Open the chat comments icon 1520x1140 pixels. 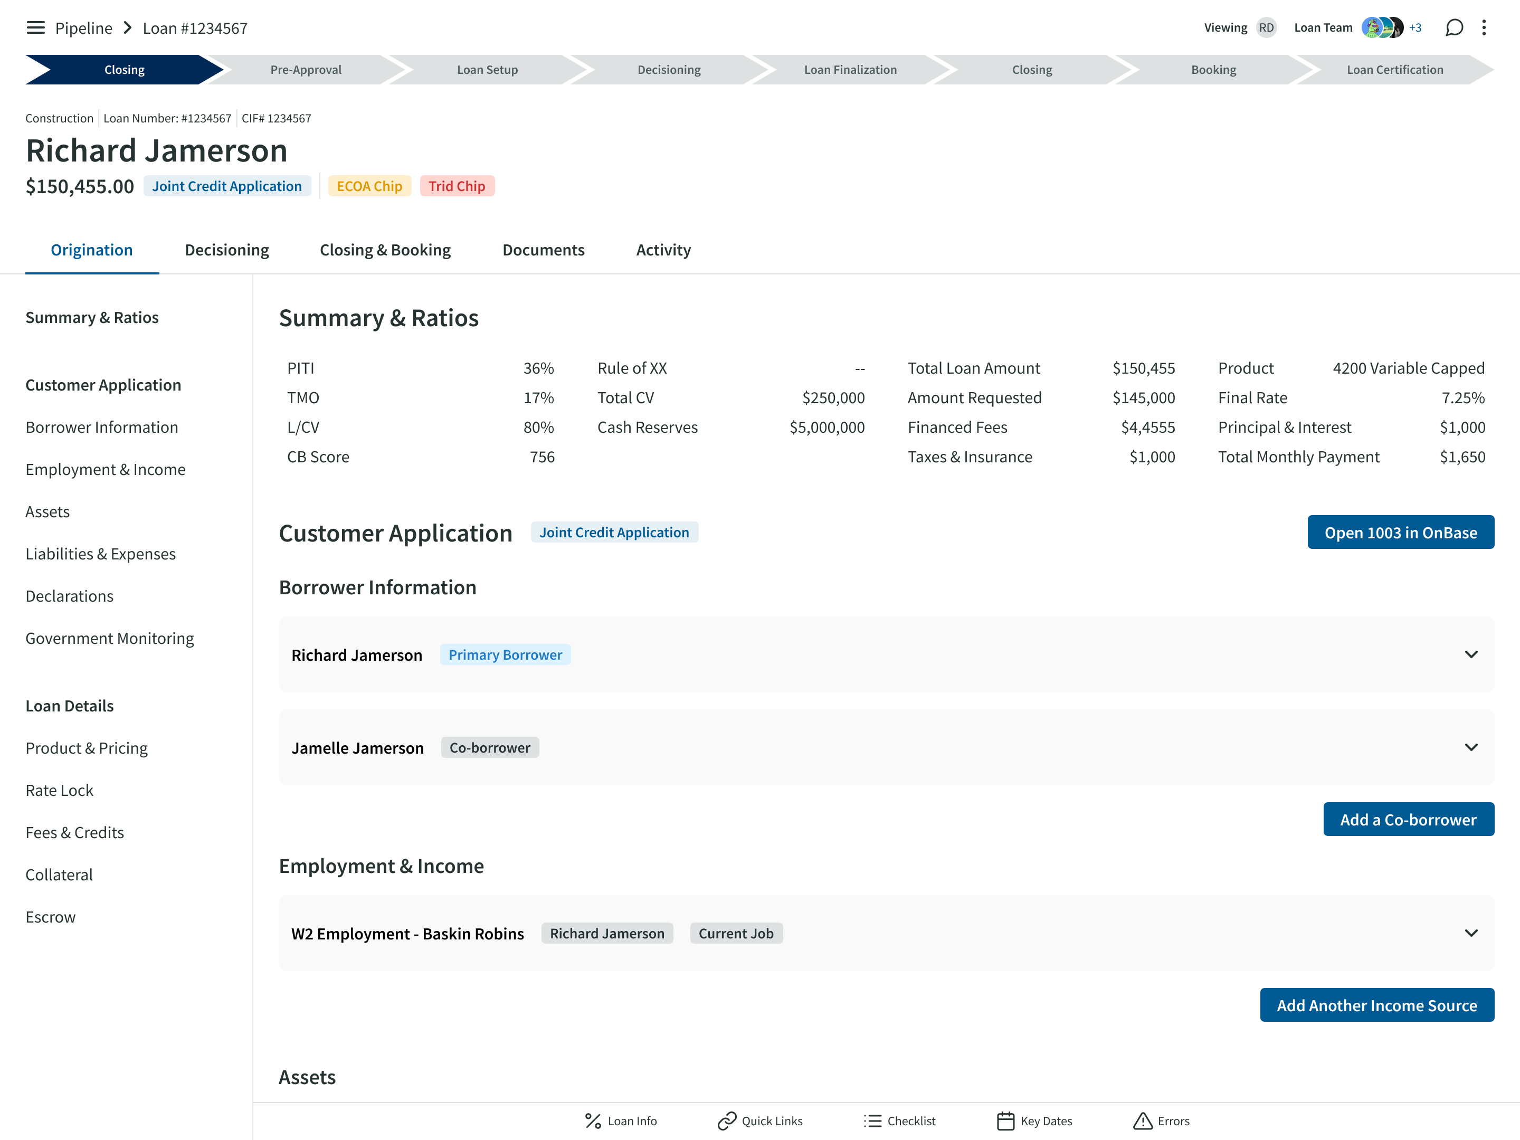[x=1453, y=27]
